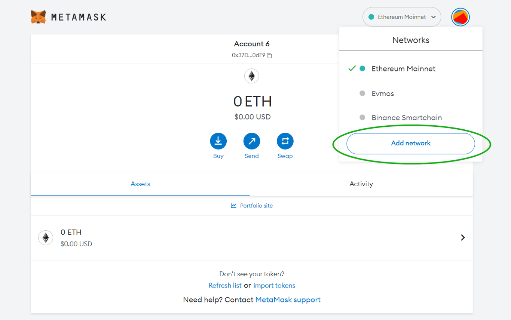Click the grey status dot next to Evmos

[362, 93]
